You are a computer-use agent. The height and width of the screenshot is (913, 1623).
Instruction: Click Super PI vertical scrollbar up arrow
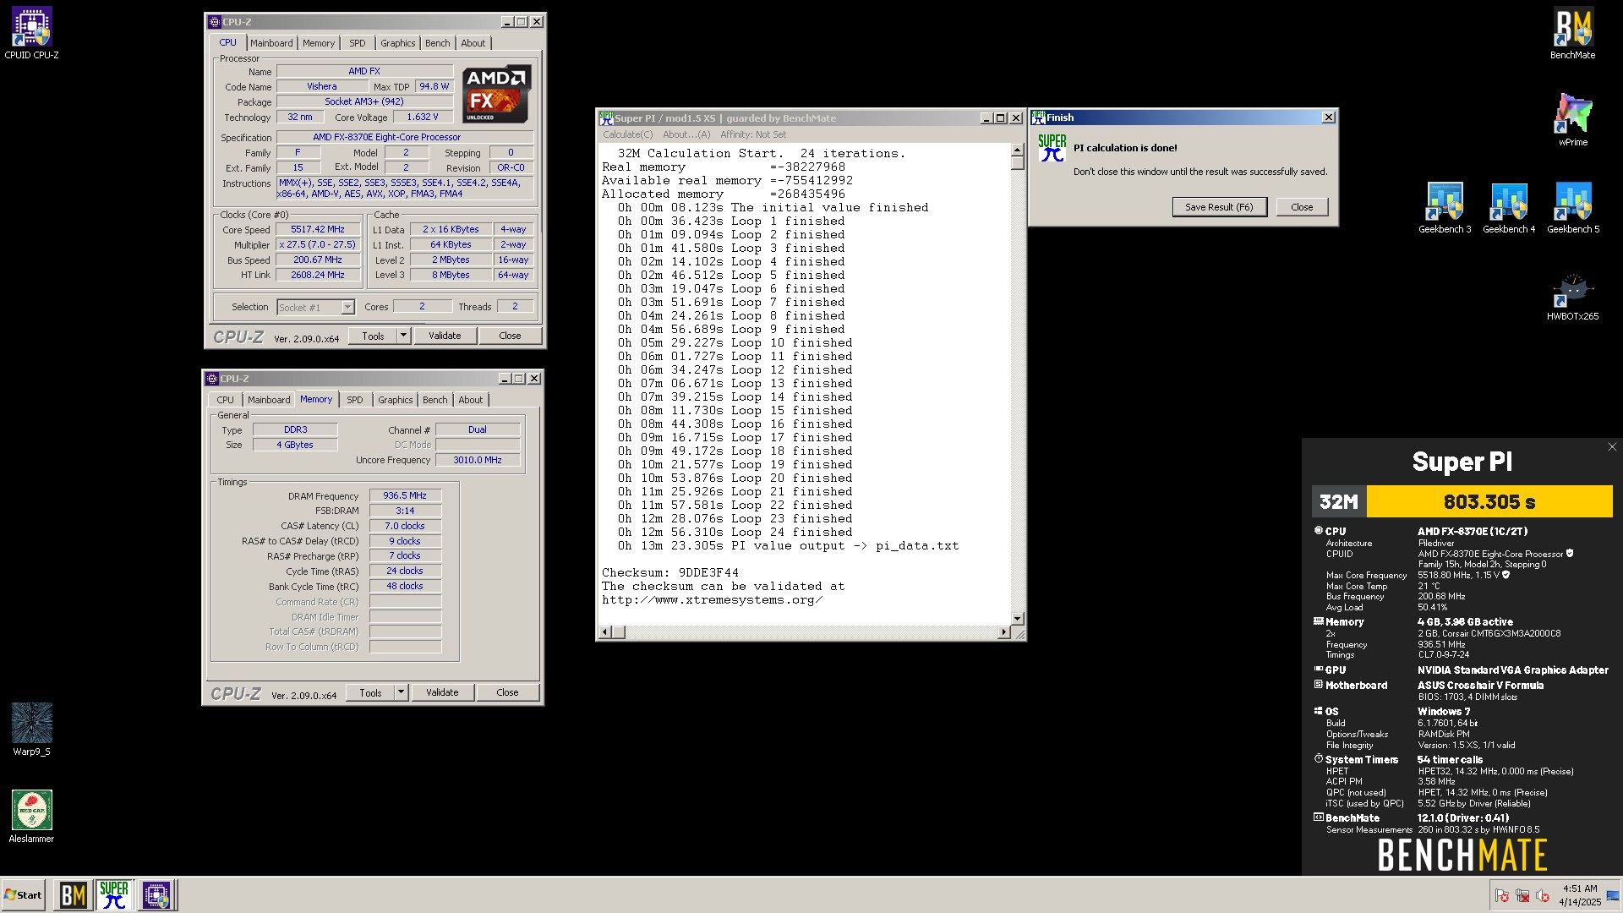pyautogui.click(x=1018, y=150)
